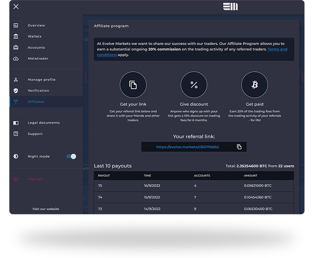313x258 pixels.
Task: Open the Accounts menu item
Action: pos(36,47)
